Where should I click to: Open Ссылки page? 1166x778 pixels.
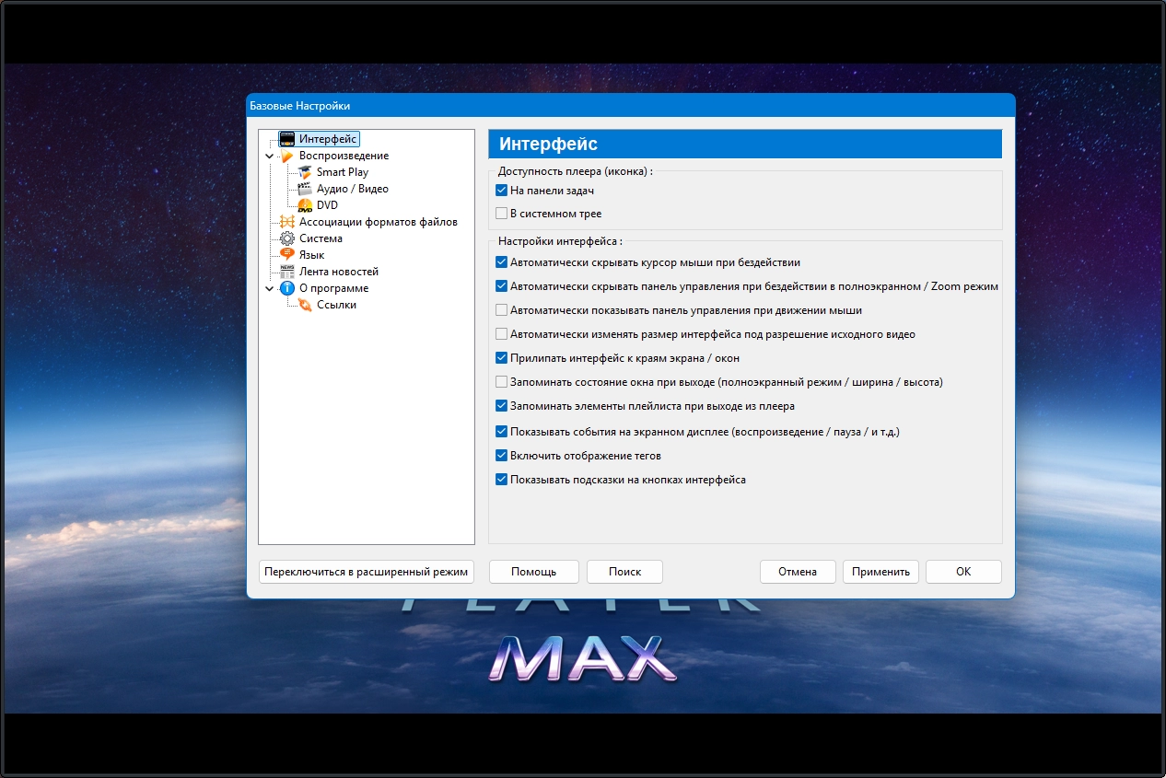[x=336, y=305]
